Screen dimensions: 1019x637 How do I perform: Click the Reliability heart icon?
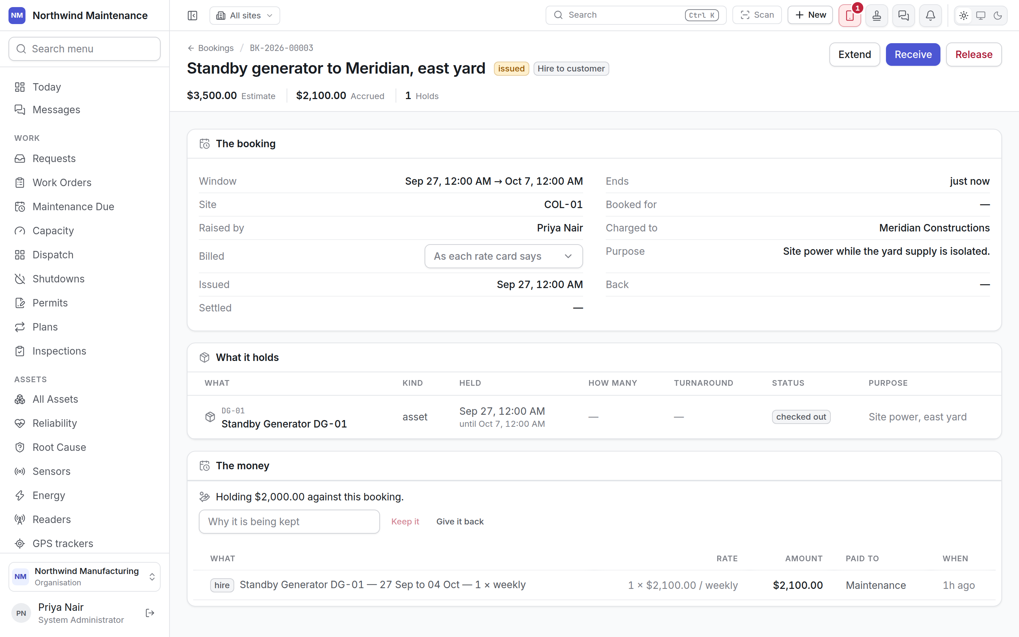coord(20,423)
